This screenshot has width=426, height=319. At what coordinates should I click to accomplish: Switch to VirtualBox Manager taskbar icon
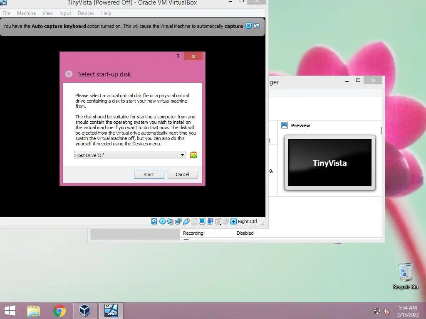[x=85, y=311]
